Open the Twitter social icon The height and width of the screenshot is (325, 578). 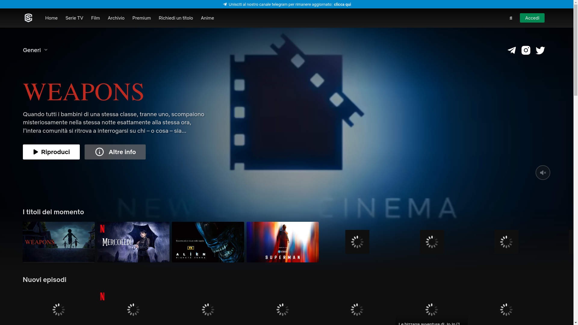click(x=540, y=50)
